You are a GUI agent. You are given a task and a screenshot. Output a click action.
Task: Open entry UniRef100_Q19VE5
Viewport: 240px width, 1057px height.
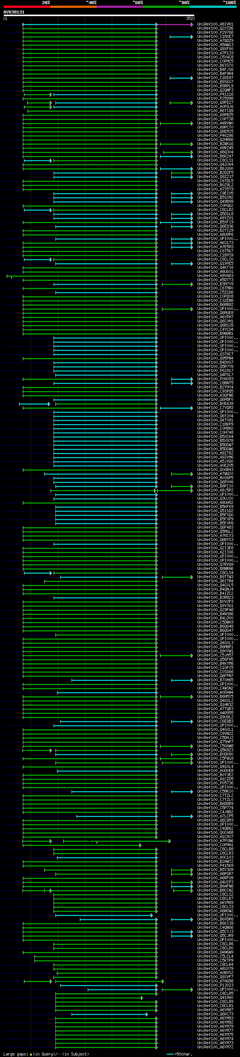tap(215, 264)
